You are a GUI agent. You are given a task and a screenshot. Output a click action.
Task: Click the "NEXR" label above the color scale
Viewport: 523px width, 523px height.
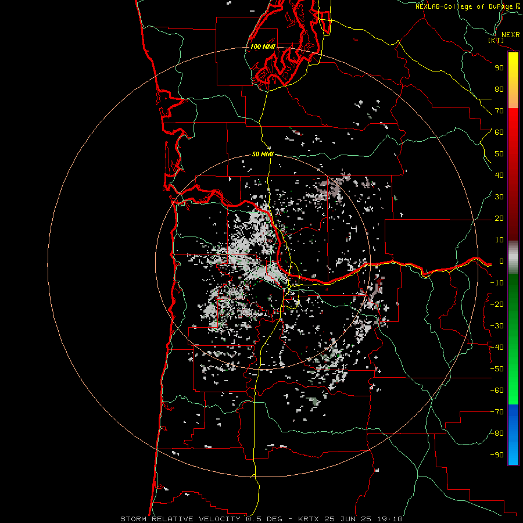point(510,35)
